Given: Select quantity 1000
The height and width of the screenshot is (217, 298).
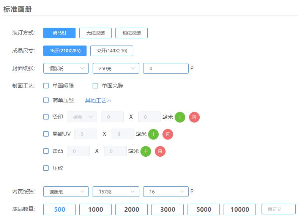Looking at the screenshot, I should coord(95,209).
